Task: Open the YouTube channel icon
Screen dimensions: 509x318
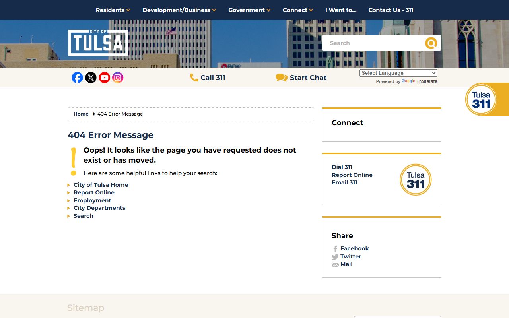Action: (x=104, y=78)
